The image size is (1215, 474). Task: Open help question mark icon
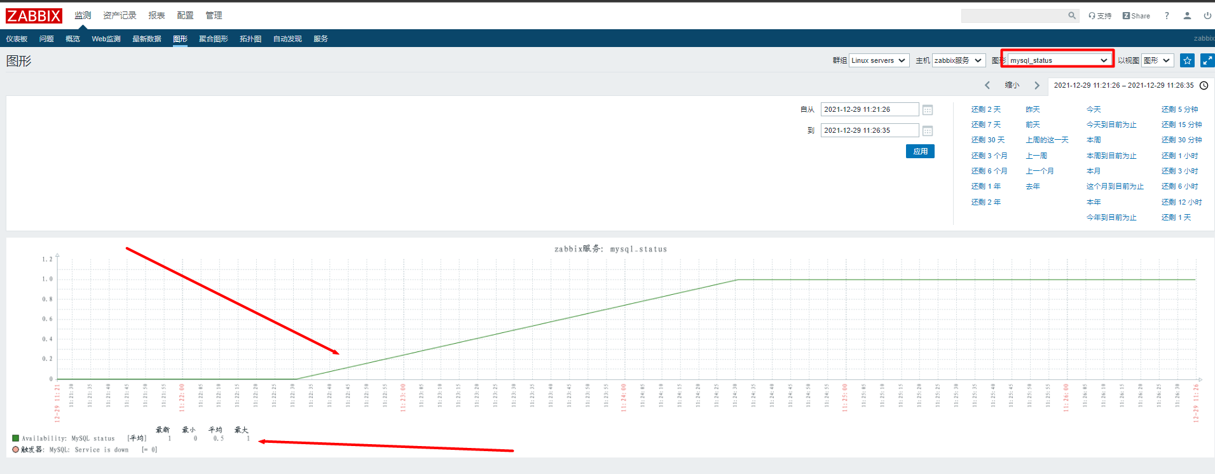1167,16
